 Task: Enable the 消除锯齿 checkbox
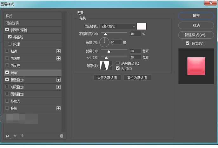pos(118,63)
